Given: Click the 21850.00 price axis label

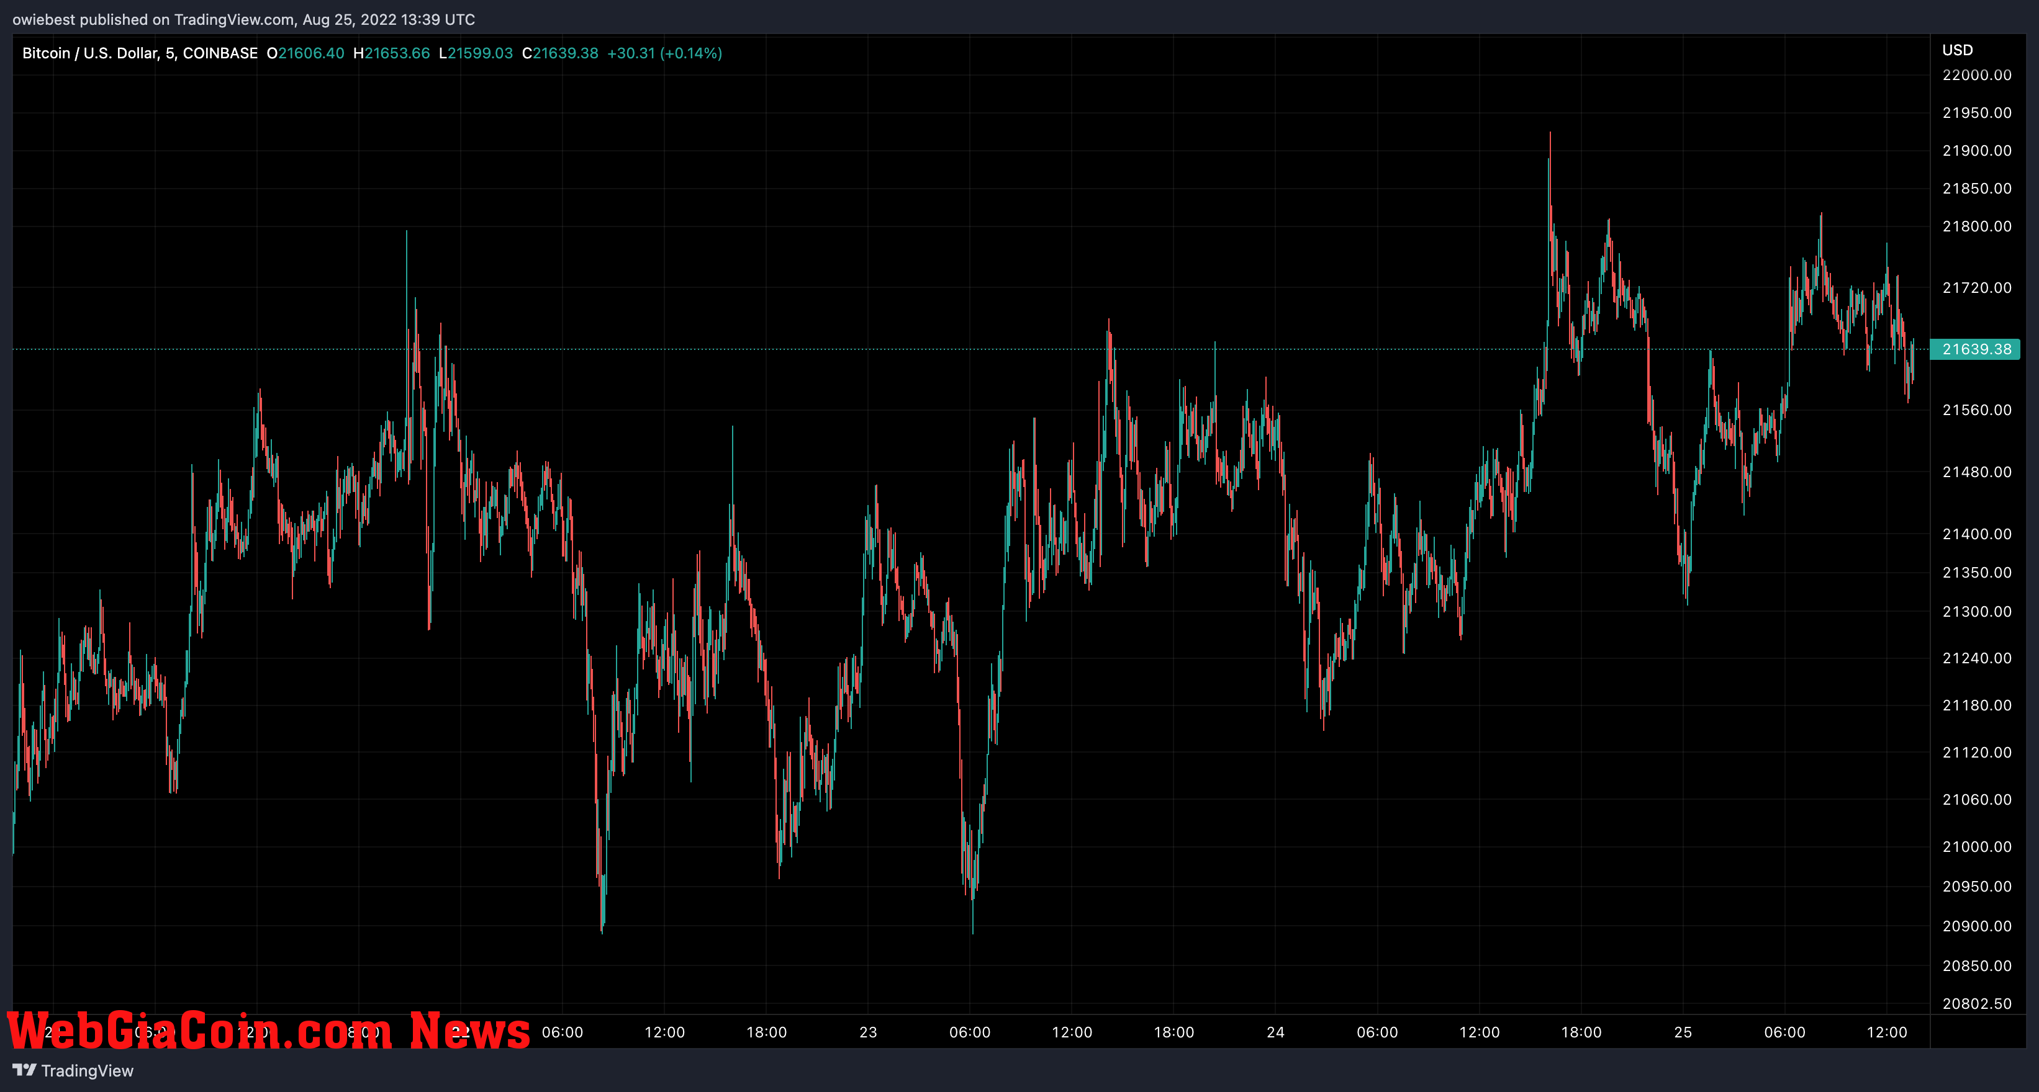Looking at the screenshot, I should pos(1976,188).
